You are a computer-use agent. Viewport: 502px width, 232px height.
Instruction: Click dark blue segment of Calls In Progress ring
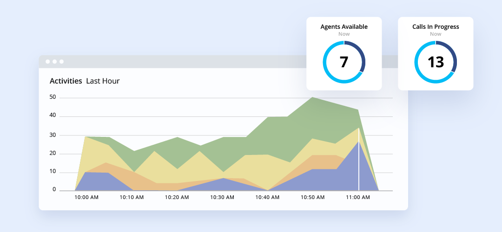click(453, 54)
